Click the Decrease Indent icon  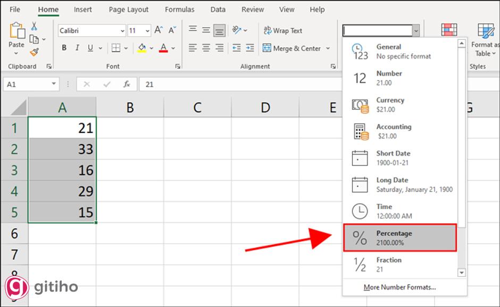237,48
